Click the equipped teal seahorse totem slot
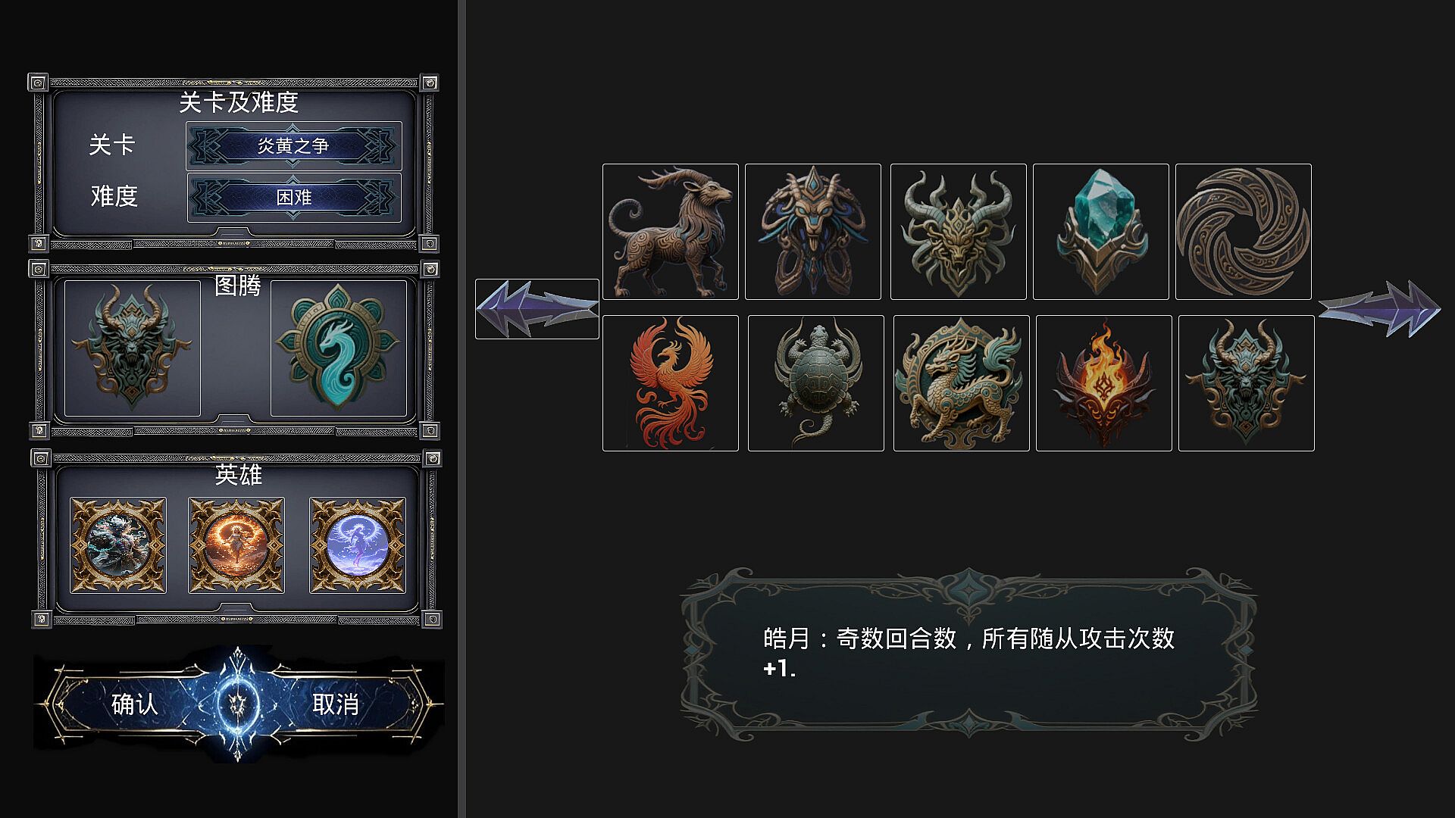Screen dimensions: 1455x818 point(339,348)
